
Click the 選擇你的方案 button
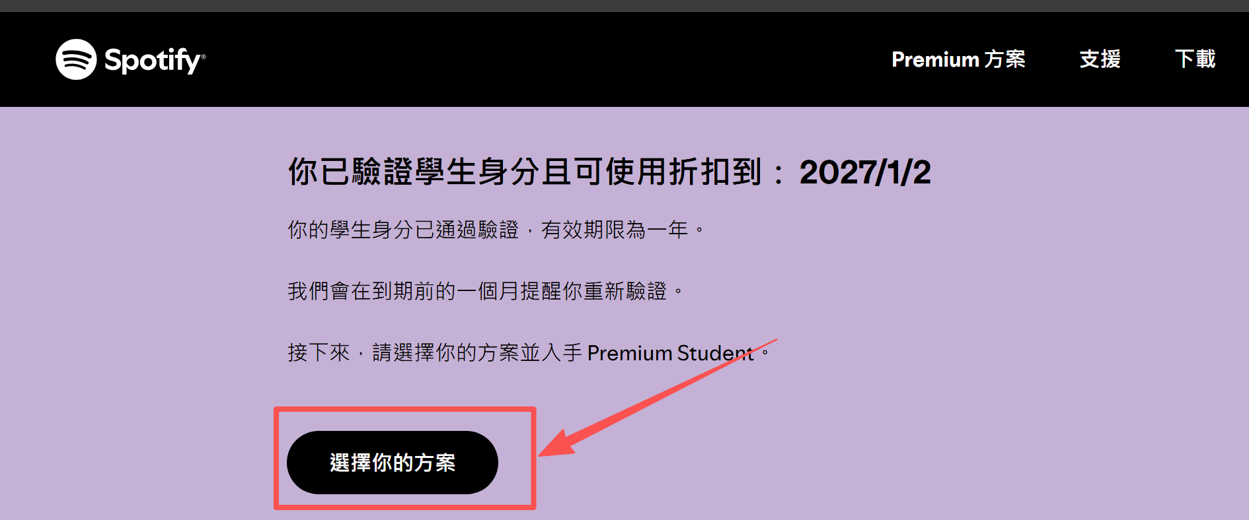click(x=393, y=463)
